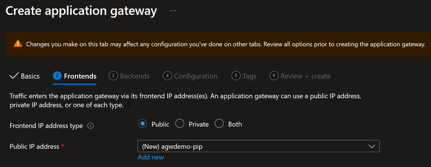Go to Review + create tab
Screen dimensions: 431x167
[306, 76]
